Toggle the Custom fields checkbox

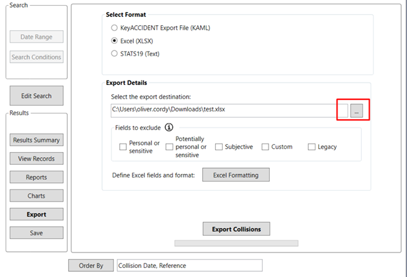point(265,147)
